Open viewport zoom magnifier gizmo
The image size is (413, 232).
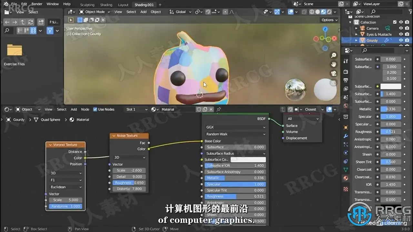pyautogui.click(x=334, y=56)
